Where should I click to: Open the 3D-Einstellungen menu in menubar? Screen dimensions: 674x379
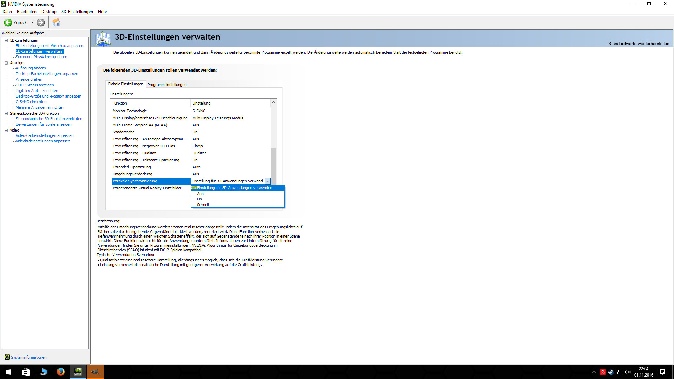point(77,12)
